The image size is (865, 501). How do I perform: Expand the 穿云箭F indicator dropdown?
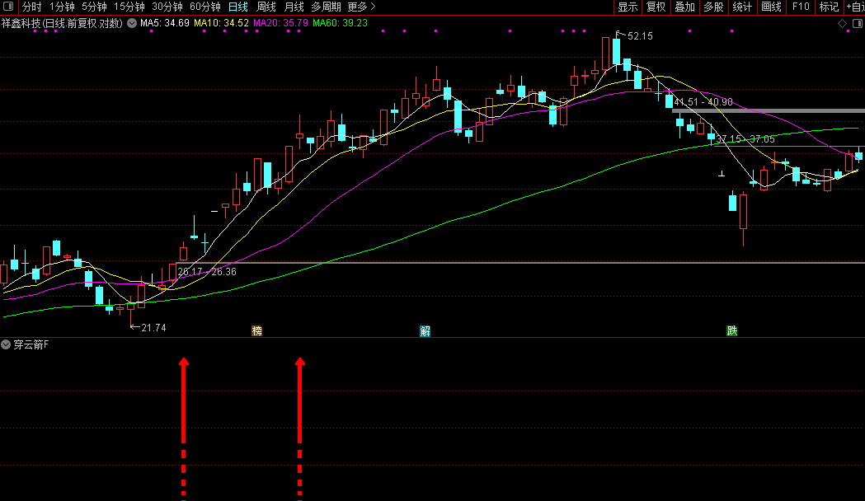[6, 344]
